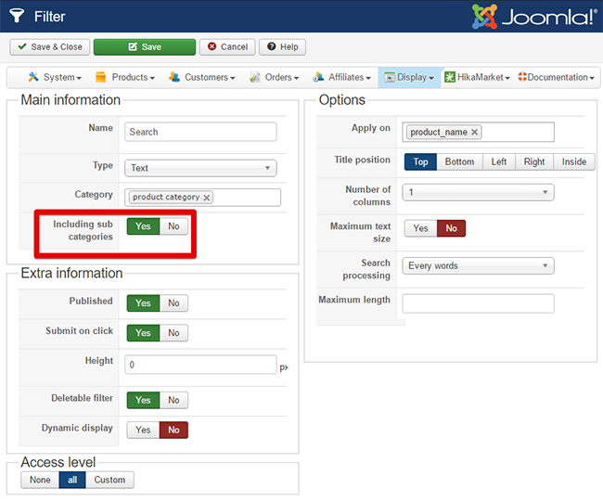Set Submit on click to No
Image resolution: width=603 pixels, height=501 pixels.
[173, 333]
